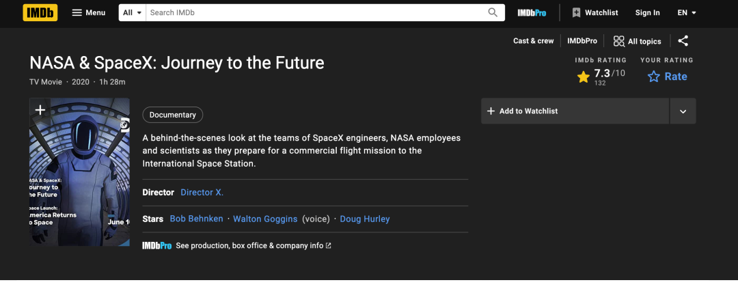Screen dimensions: 738x289
Task: Open Bob Behnken's profile
Action: click(196, 219)
